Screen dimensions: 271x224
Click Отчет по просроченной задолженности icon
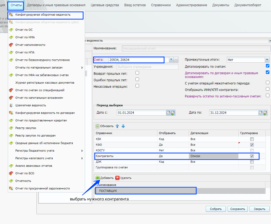[11, 188]
